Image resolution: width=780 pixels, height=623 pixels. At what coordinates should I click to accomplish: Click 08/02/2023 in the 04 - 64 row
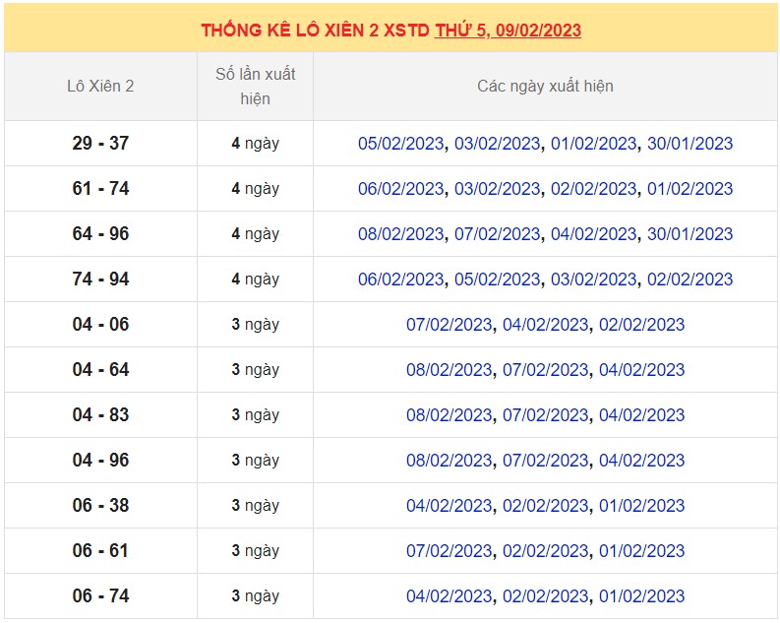pos(449,370)
